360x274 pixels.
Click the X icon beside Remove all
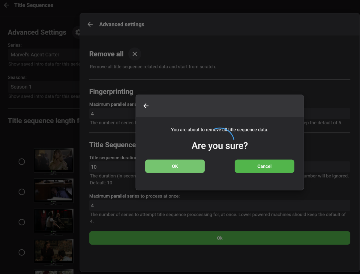135,54
